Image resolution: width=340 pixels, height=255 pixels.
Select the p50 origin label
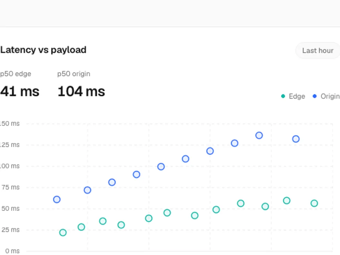click(x=74, y=74)
